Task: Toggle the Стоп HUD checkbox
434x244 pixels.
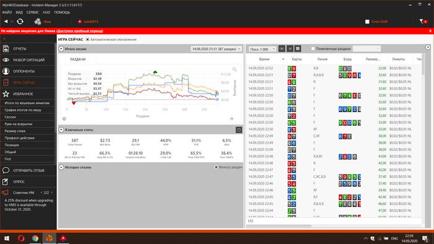Action: tap(367, 22)
